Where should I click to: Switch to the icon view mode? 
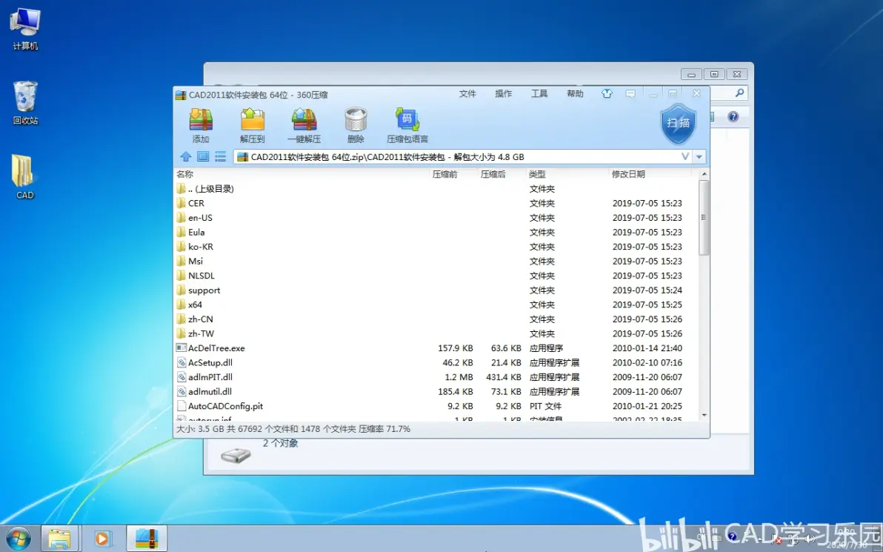pos(203,156)
